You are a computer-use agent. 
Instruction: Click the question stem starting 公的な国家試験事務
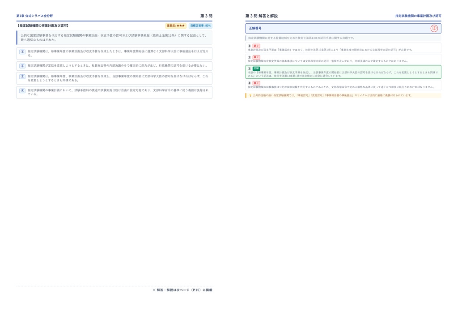pos(114,38)
